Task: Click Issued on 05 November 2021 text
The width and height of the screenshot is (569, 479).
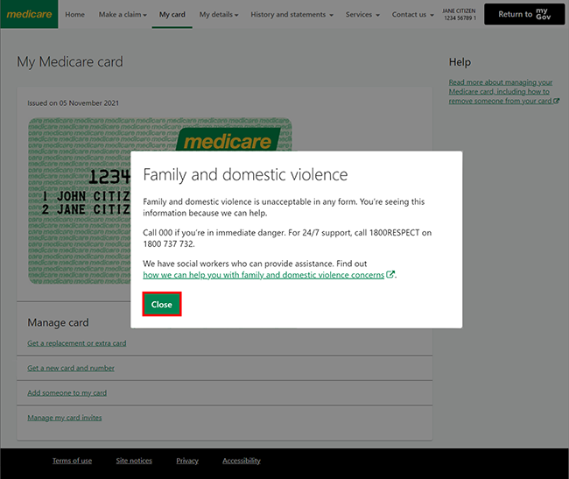Action: tap(74, 103)
